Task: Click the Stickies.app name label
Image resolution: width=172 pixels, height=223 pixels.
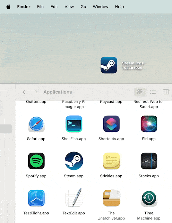Action: click(x=111, y=176)
